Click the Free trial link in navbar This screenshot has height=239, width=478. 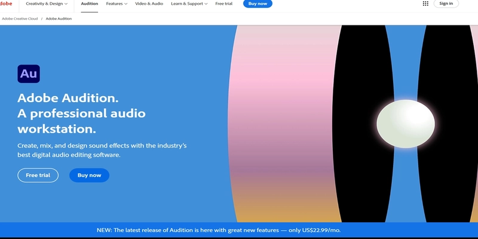click(x=224, y=4)
